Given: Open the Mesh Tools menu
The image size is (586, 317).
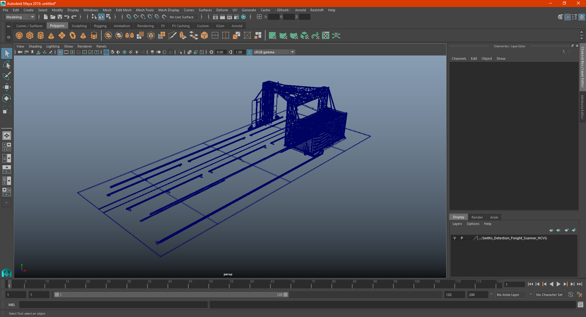Looking at the screenshot, I should 145,10.
